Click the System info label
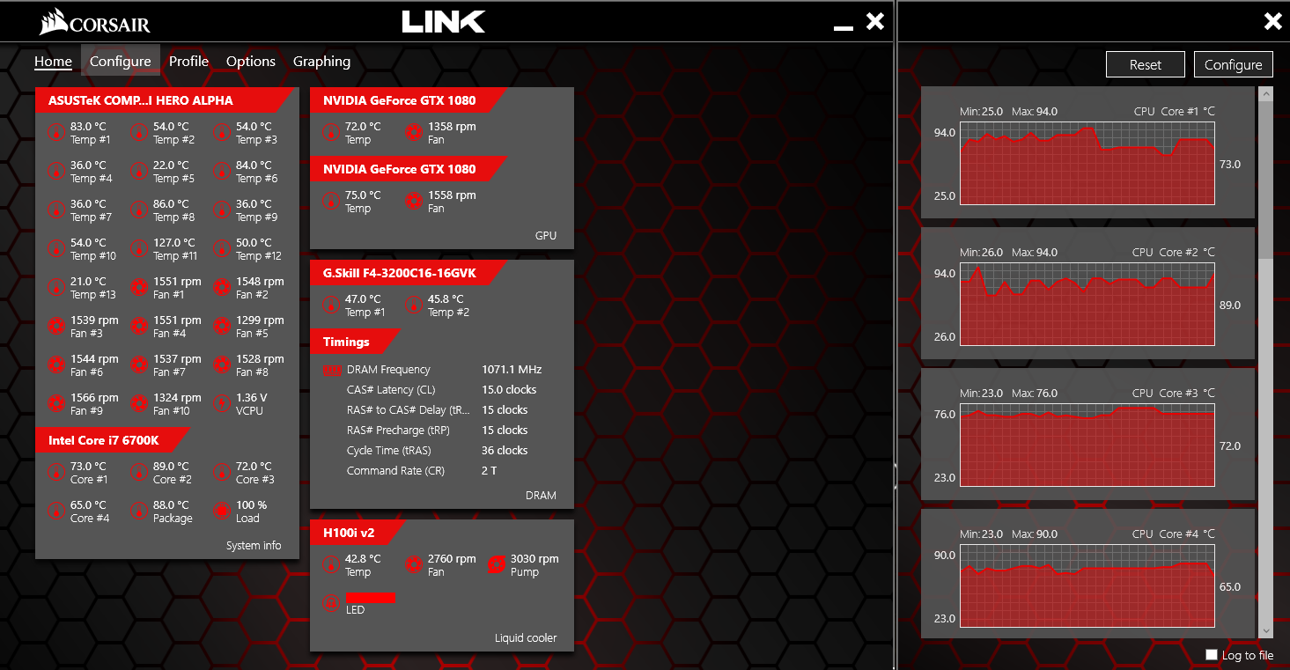 254,546
